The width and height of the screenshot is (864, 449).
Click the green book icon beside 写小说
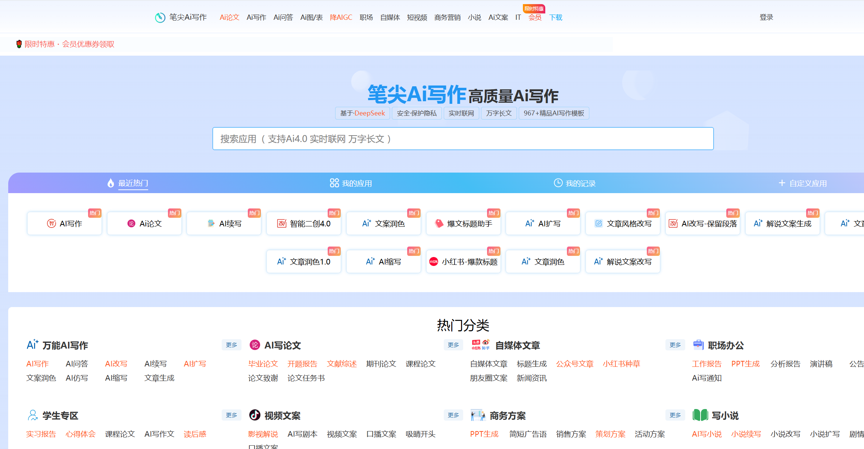click(x=700, y=415)
